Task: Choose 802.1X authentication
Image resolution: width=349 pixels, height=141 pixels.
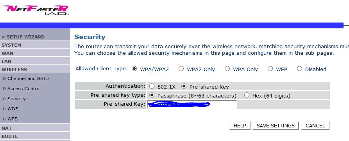Action: pos(152,86)
